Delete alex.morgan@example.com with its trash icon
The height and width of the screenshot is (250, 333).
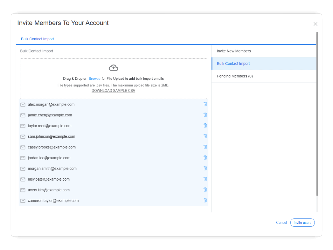205,104
